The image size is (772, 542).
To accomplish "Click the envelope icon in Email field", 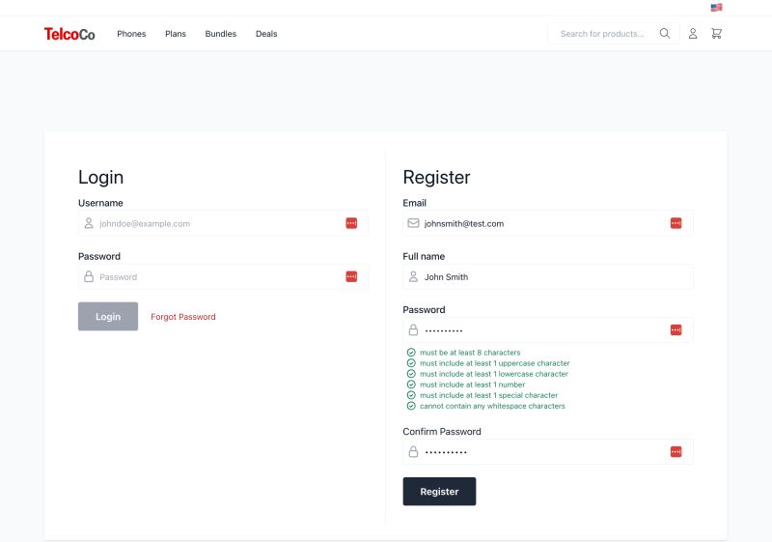I will (x=414, y=223).
